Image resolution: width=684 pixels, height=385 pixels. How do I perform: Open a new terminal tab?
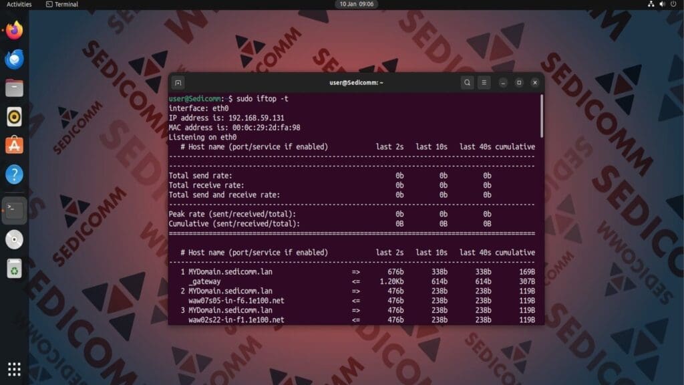178,82
